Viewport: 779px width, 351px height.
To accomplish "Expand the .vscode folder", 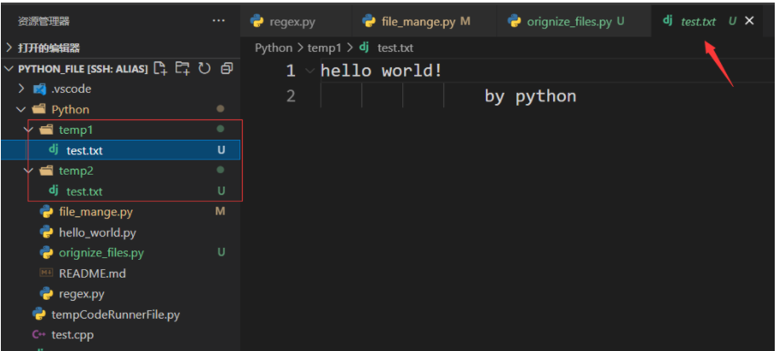I will pyautogui.click(x=22, y=89).
